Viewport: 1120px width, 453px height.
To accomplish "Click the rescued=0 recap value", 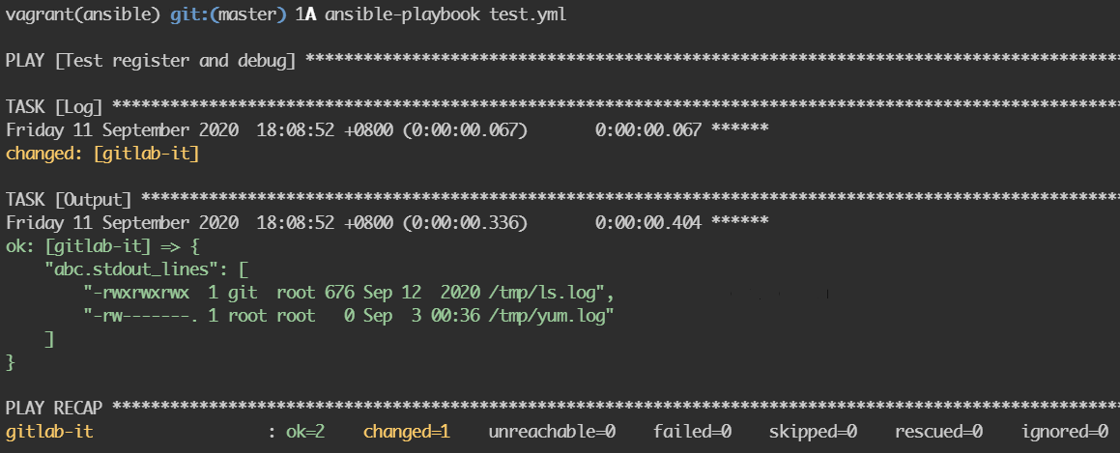I will pyautogui.click(x=938, y=432).
